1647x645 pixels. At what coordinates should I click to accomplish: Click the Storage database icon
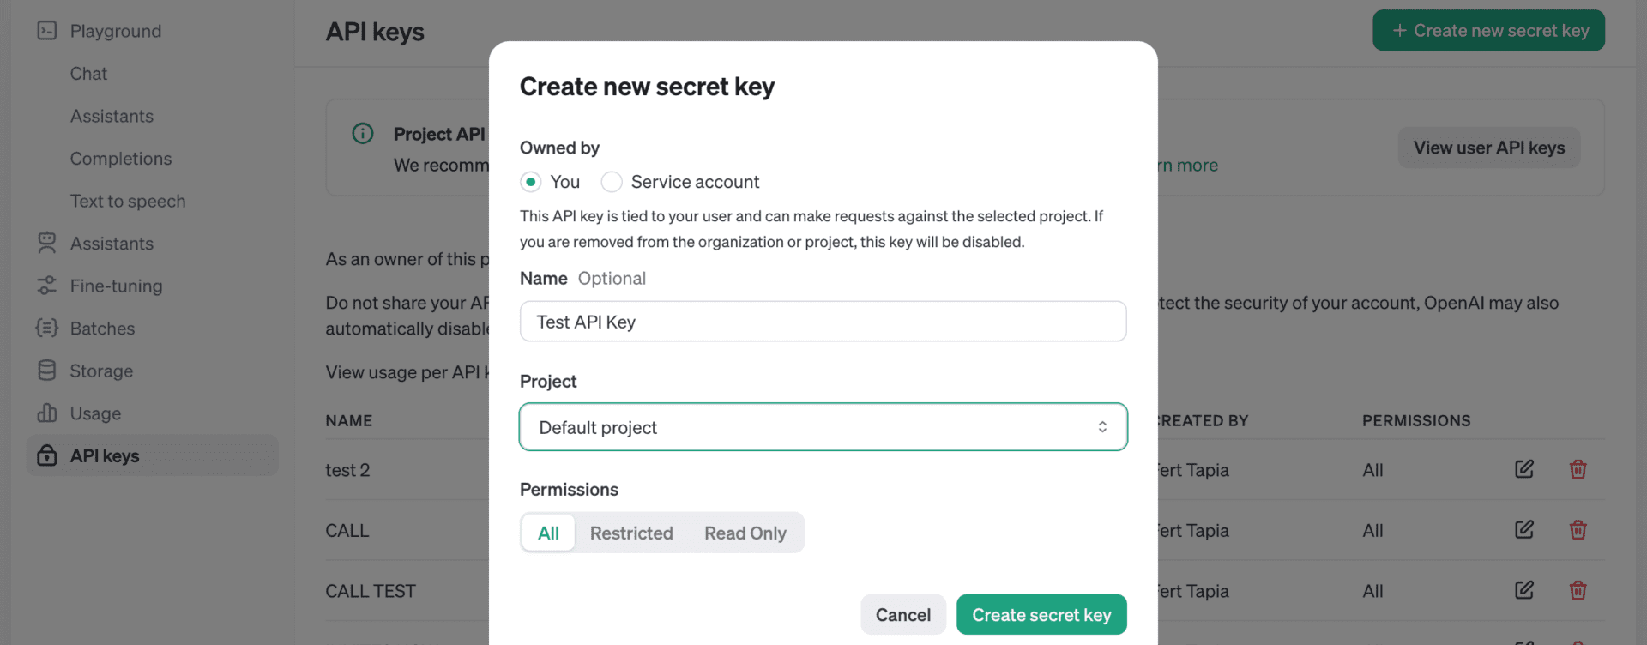47,371
